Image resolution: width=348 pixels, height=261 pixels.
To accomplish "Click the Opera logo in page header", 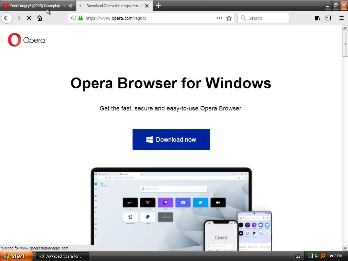I will pyautogui.click(x=26, y=40).
